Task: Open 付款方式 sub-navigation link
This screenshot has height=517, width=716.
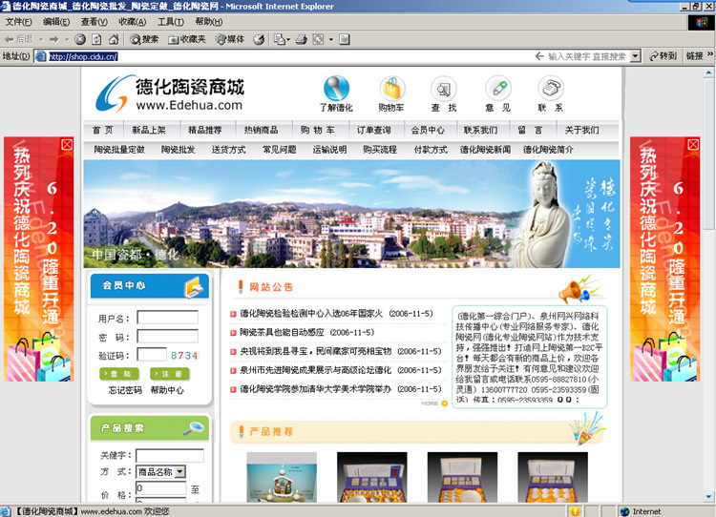Action: coord(431,150)
